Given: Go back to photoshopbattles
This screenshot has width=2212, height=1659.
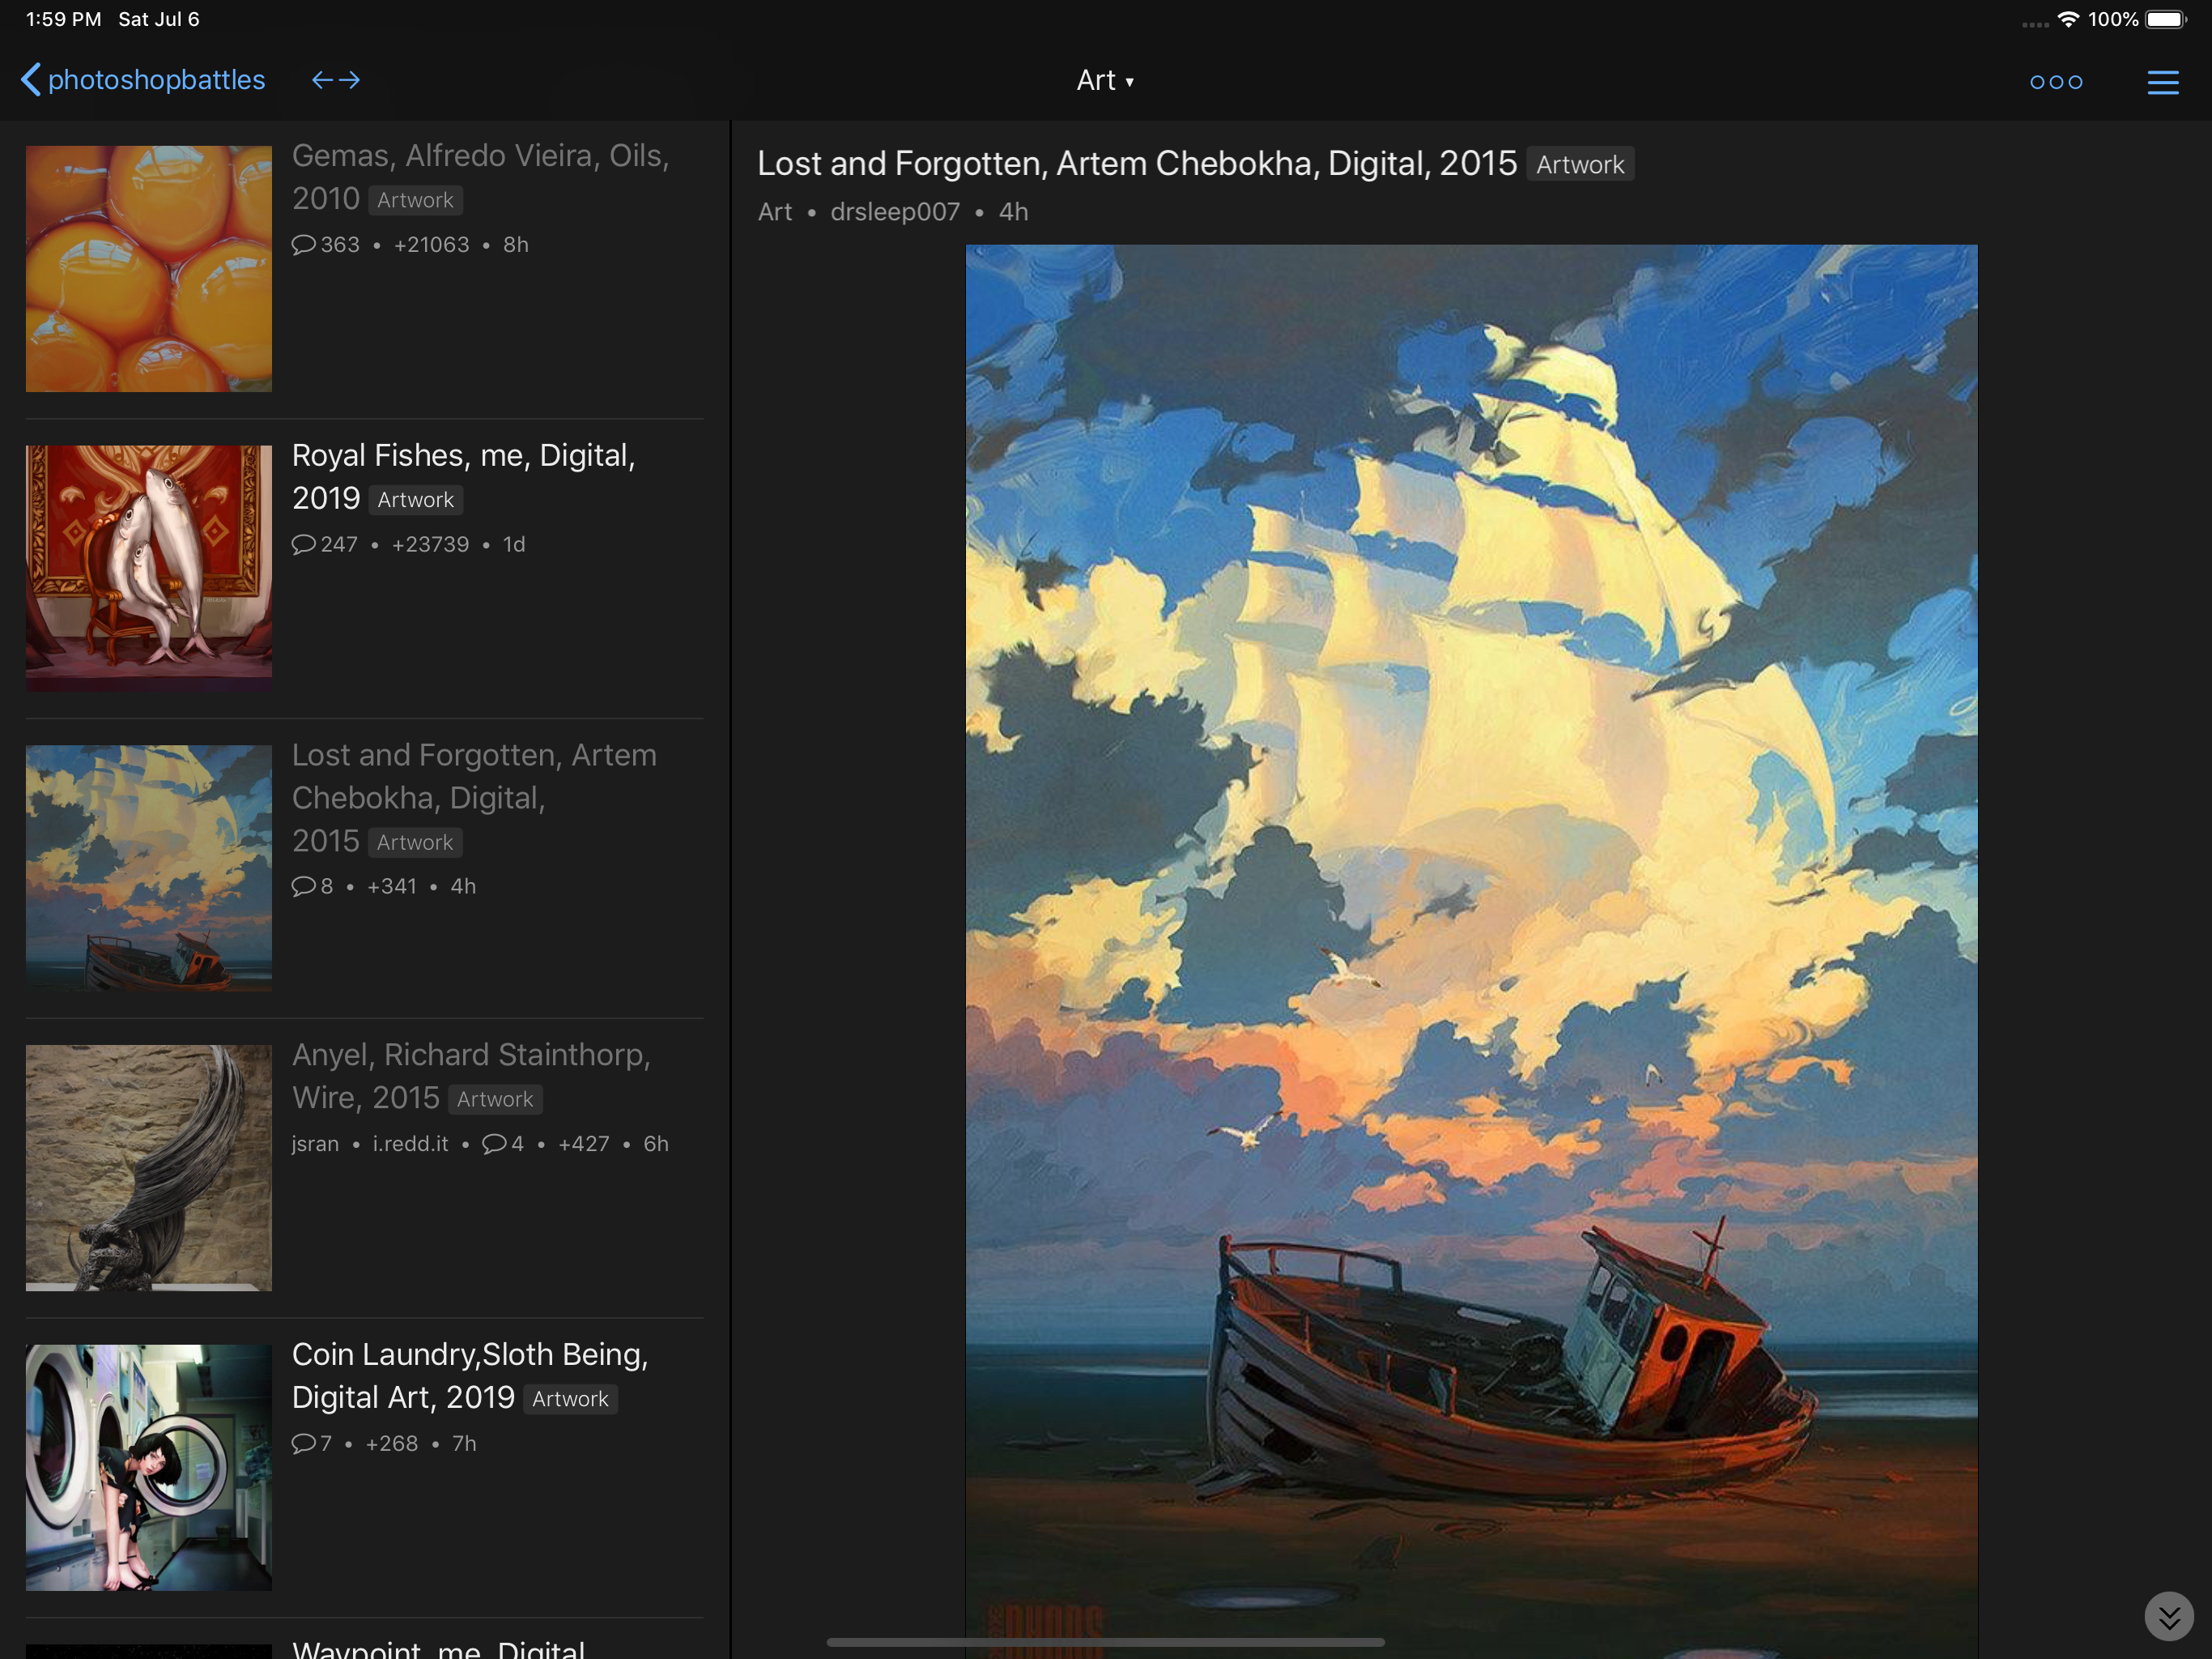Looking at the screenshot, I should pos(143,80).
